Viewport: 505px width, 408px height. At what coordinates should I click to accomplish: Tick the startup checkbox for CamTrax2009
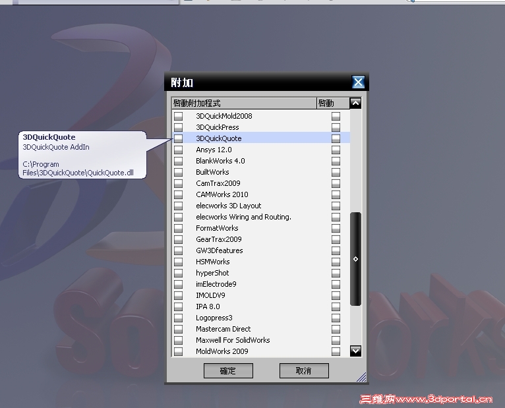[x=336, y=183]
